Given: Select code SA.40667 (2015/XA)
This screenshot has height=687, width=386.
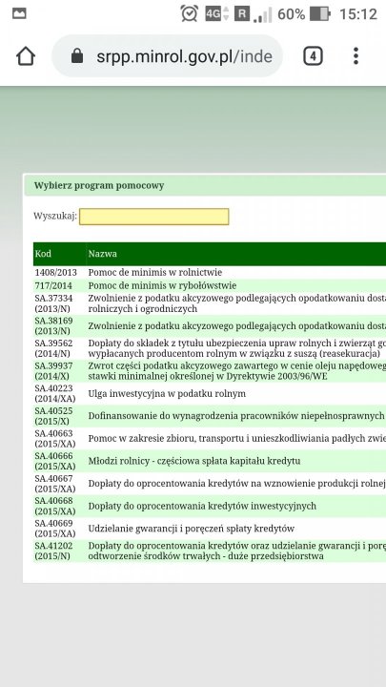Looking at the screenshot, I should click(x=55, y=483).
